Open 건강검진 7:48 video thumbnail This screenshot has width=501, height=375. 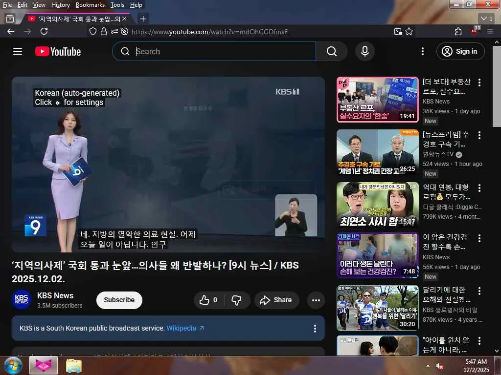(x=378, y=255)
